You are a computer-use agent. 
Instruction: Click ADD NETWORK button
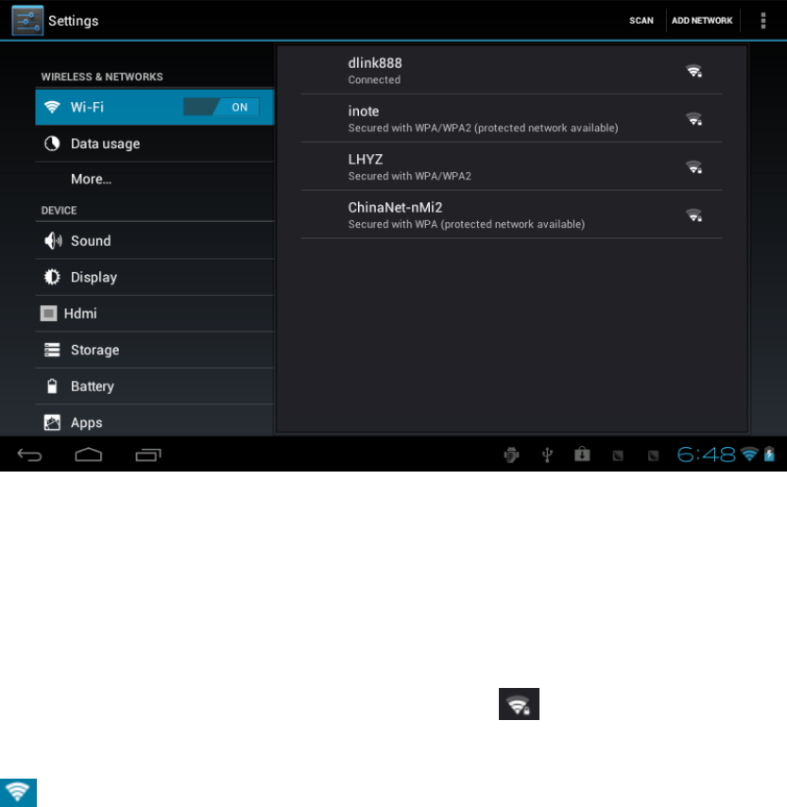point(702,21)
